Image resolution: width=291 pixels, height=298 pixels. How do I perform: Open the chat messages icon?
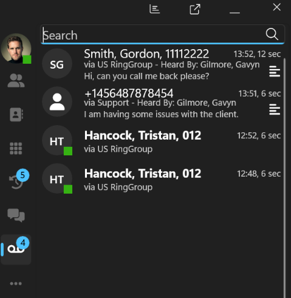(16, 215)
